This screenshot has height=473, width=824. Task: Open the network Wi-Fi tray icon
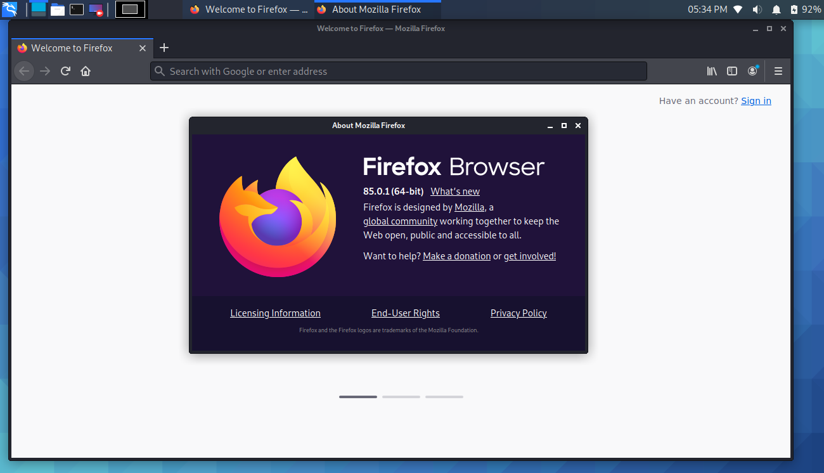738,10
